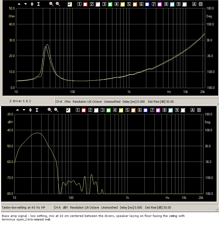
Task: Click down arrow in top graph toolbar
Action: click(x=26, y=4)
